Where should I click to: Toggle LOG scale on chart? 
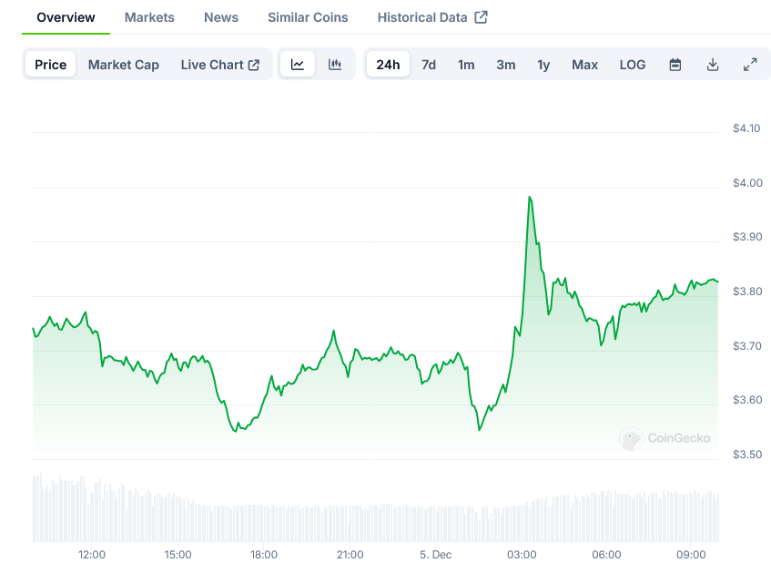click(x=633, y=65)
